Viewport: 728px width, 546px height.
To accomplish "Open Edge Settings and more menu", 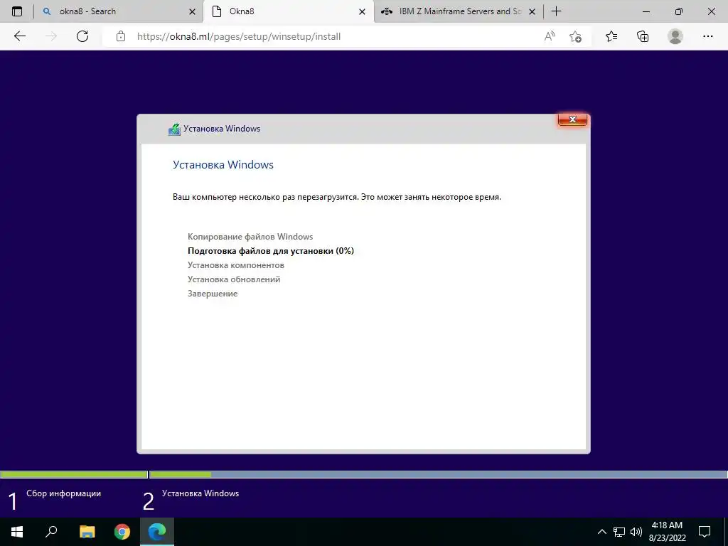I will [707, 36].
